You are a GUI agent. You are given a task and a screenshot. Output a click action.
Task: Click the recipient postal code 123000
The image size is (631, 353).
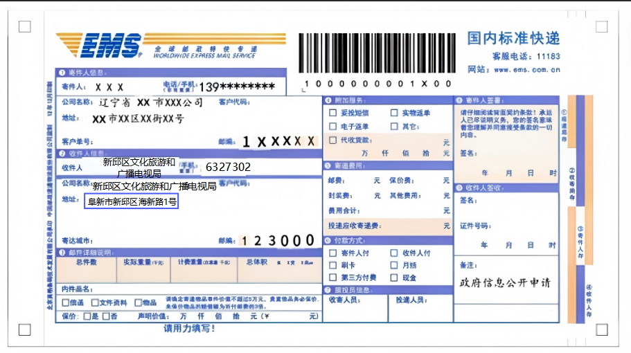coord(277,241)
